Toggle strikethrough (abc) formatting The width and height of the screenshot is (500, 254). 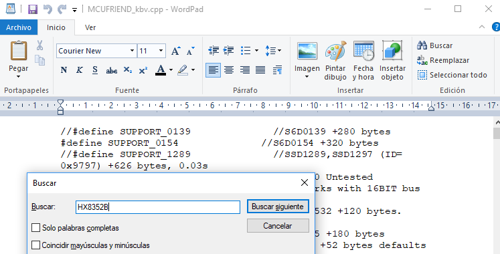[x=112, y=70]
